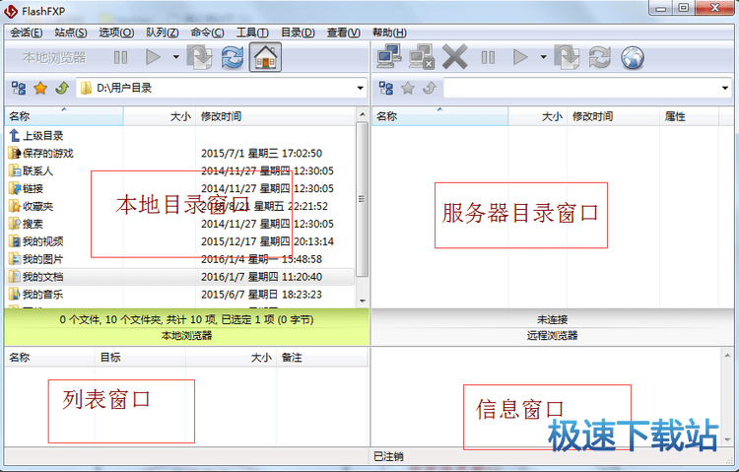Viewport: 739px width, 472px height.
Task: Click the remote pane play transfer icon
Action: 520,57
